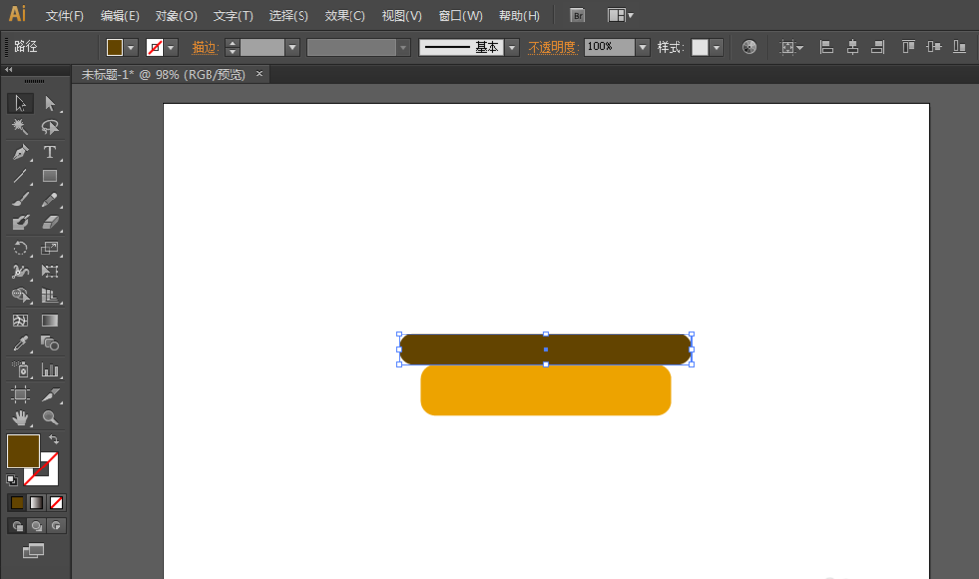
Task: Enable Draw Behind mode
Action: 37,526
